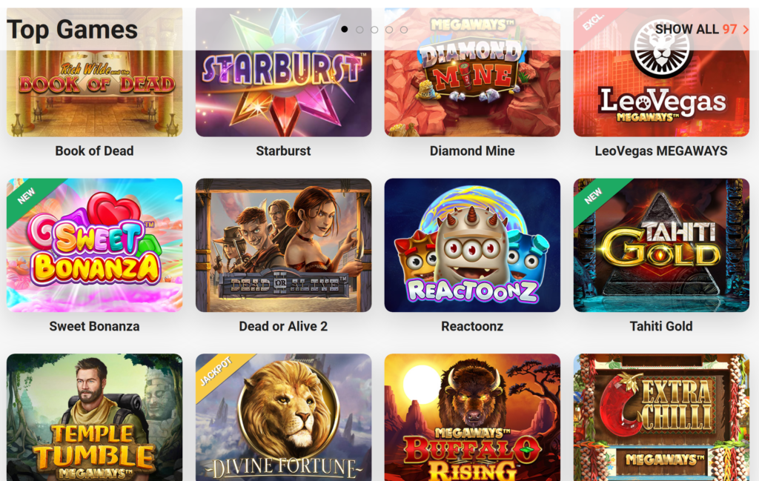Viewport: 759px width, 481px height.
Task: Play Dead or Alive 2 thumbnail
Action: point(283,245)
